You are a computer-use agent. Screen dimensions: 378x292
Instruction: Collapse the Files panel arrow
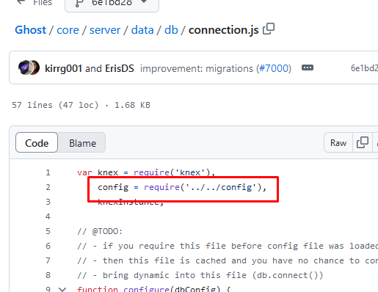21,2
